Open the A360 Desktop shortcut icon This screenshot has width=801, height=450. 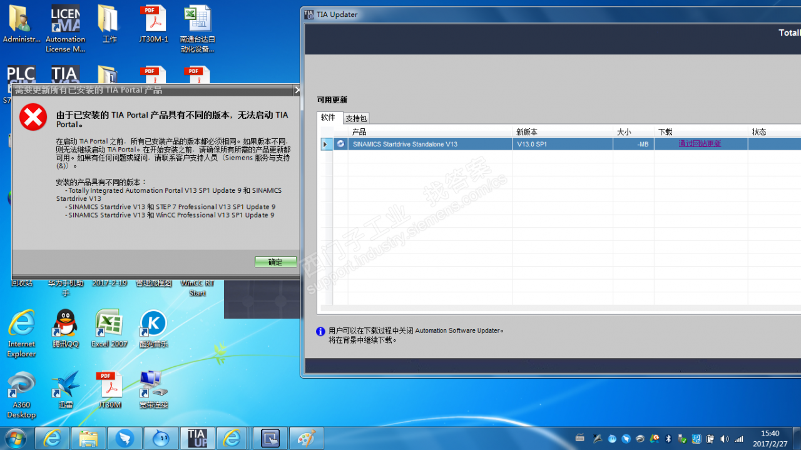[x=22, y=394]
